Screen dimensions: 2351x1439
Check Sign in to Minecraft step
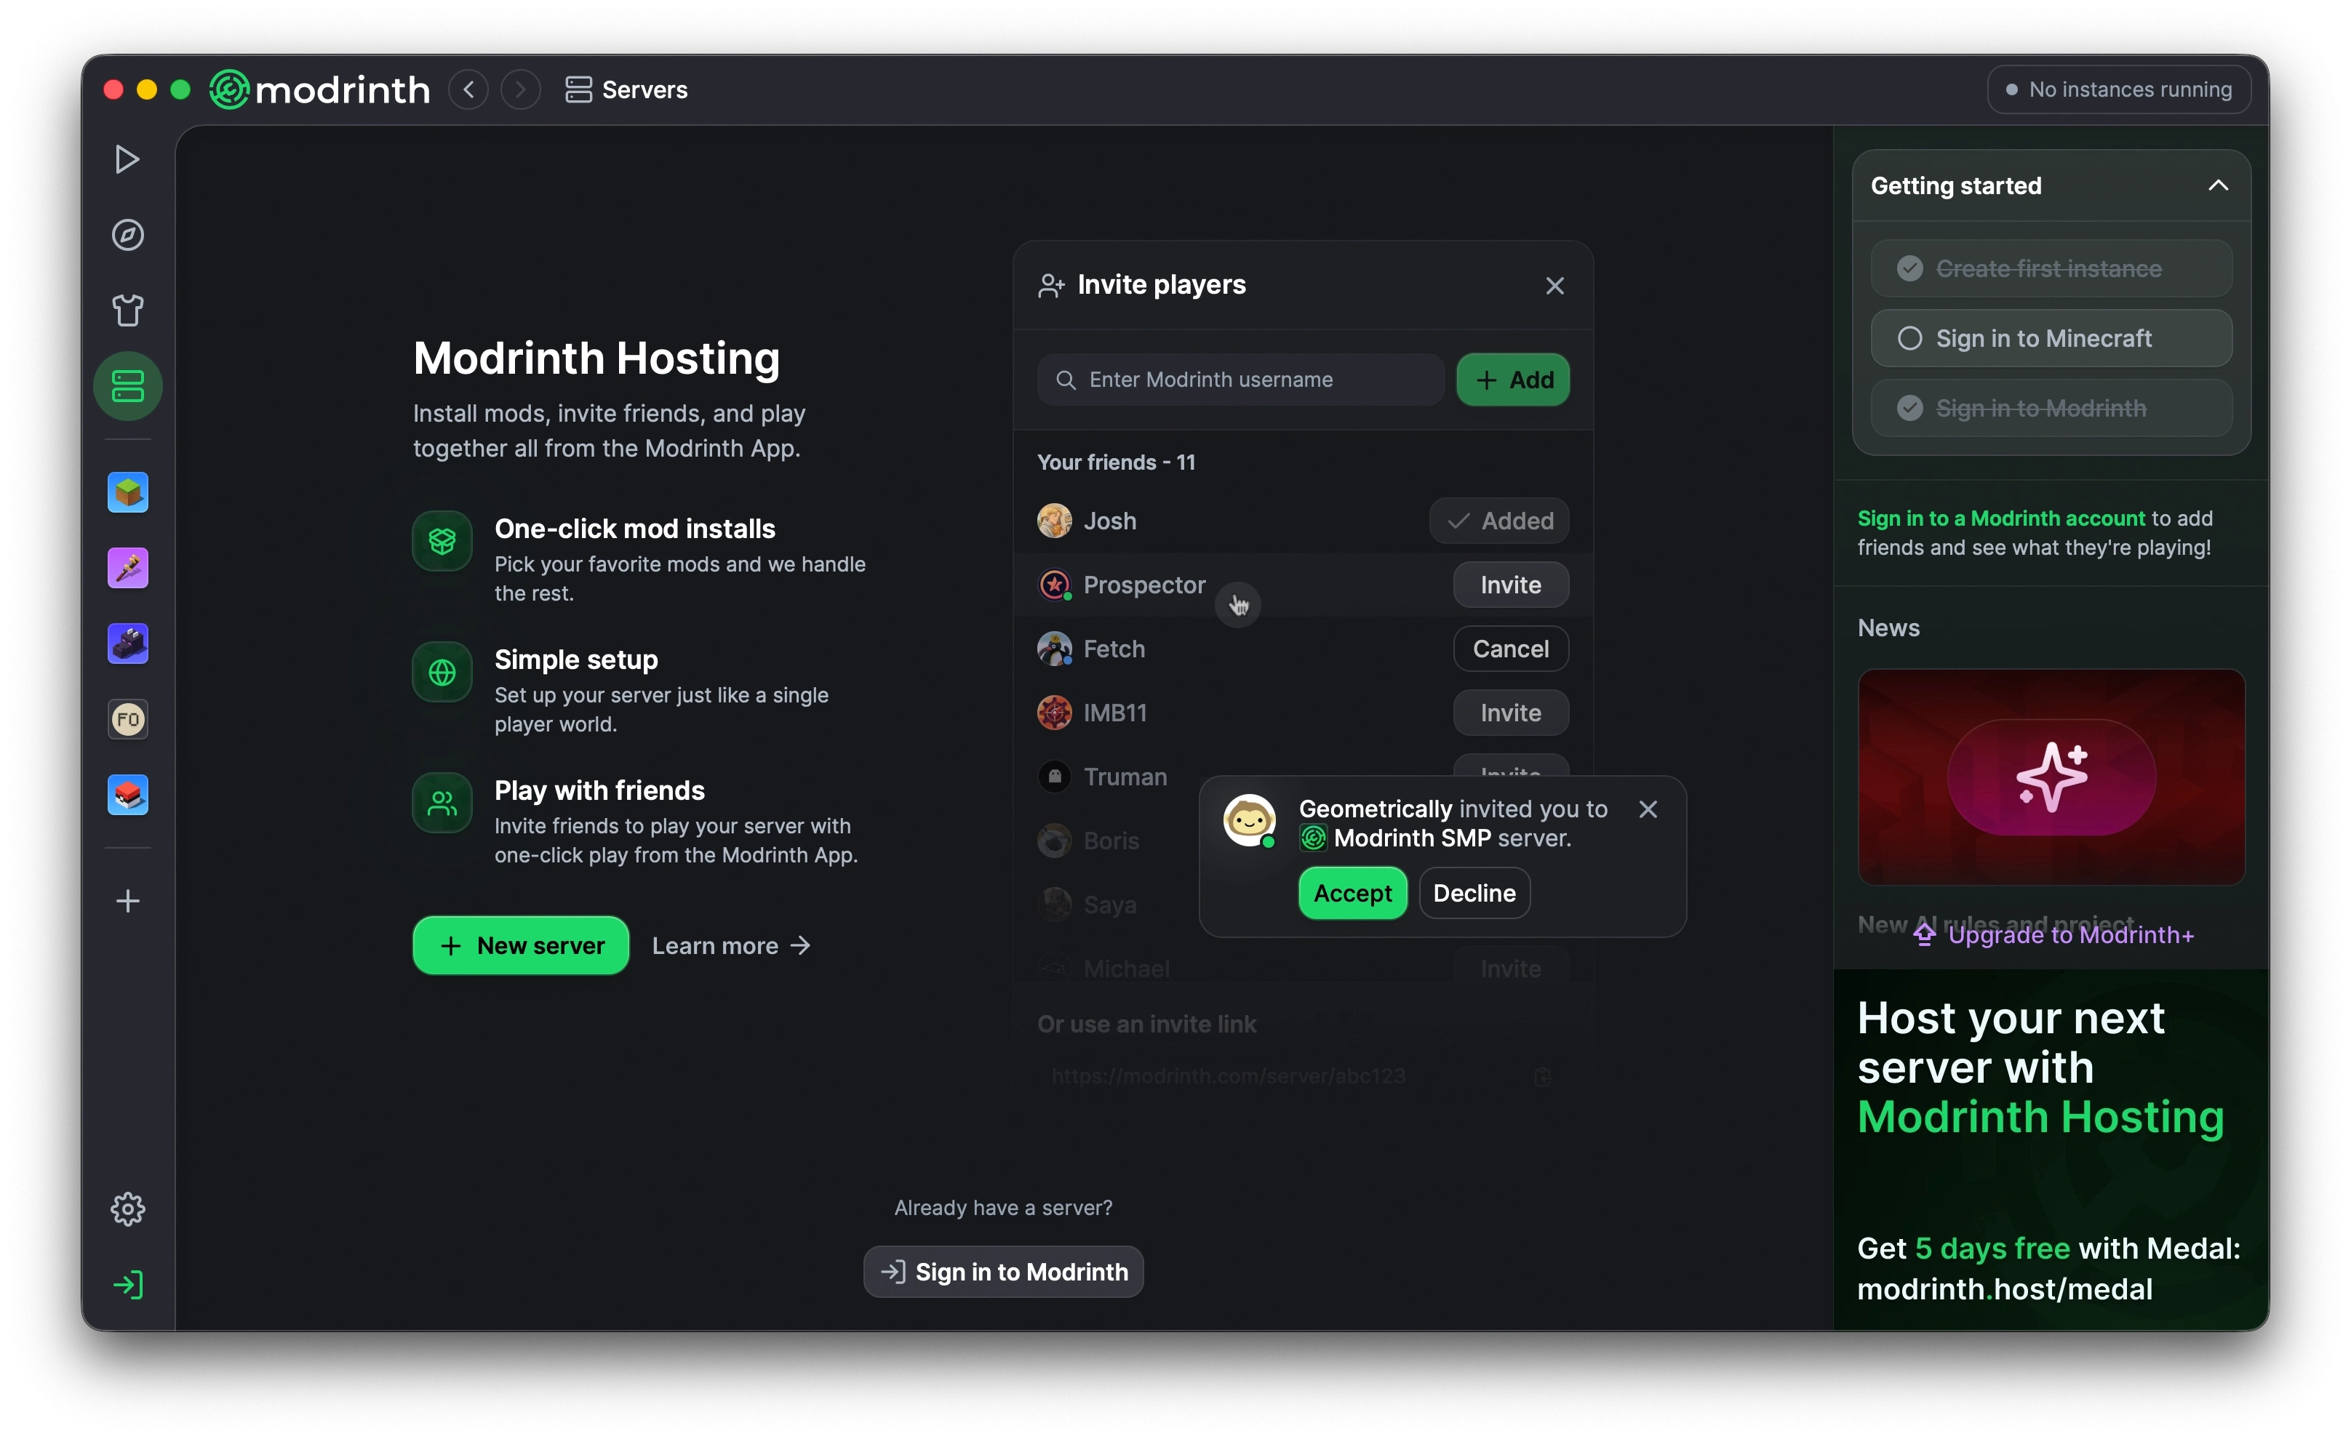[2051, 337]
